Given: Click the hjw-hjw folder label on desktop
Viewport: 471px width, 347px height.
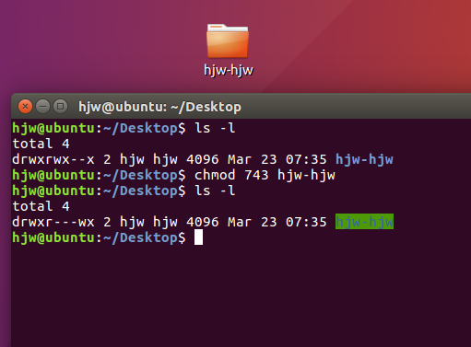Looking at the screenshot, I should point(229,70).
